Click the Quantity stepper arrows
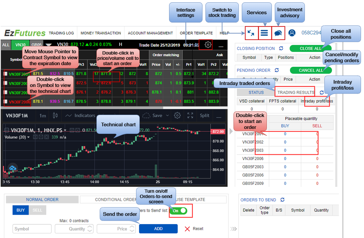Screen dimensions: 364x238 click(90, 229)
